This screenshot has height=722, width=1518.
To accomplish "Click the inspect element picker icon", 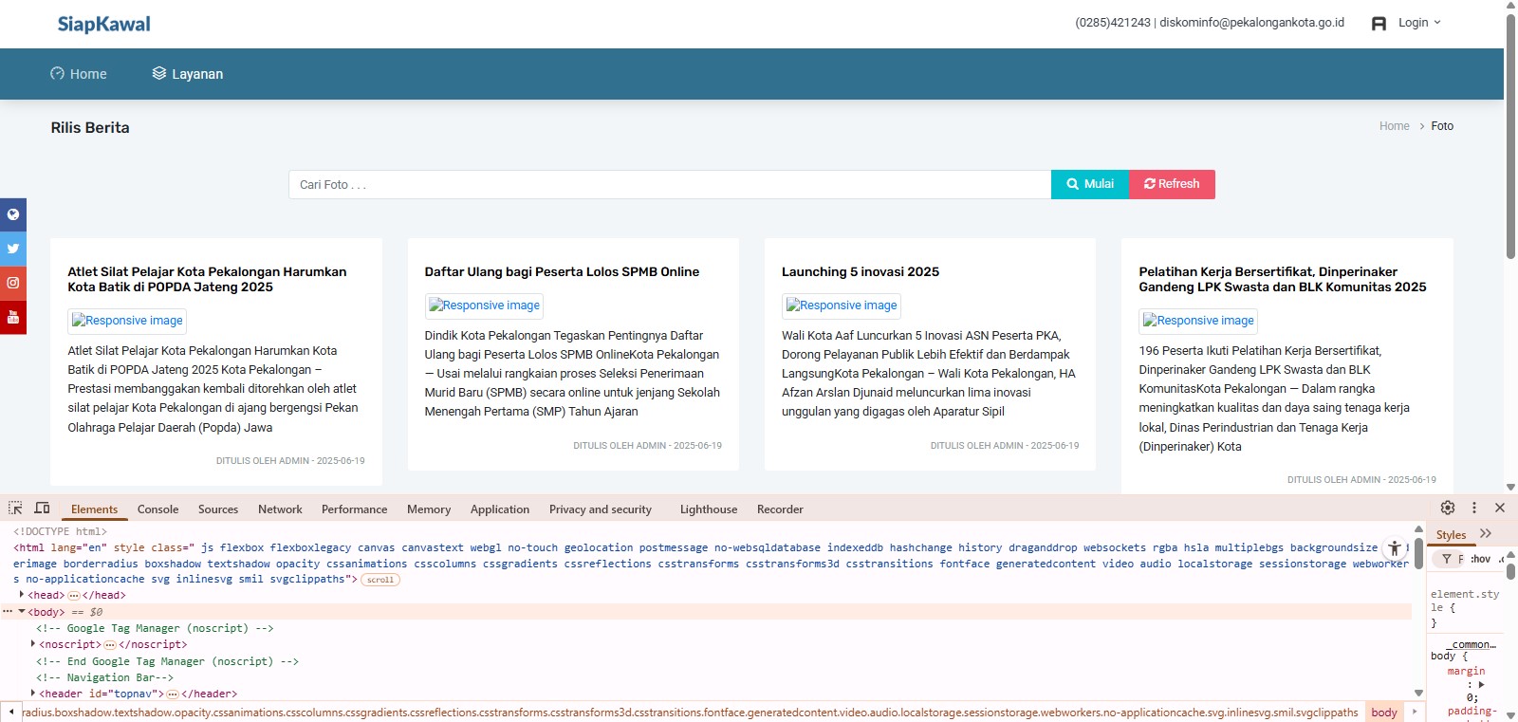I will [15, 509].
